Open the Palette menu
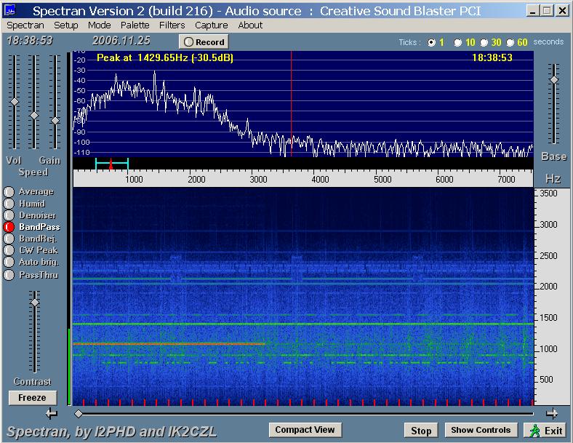 (135, 25)
